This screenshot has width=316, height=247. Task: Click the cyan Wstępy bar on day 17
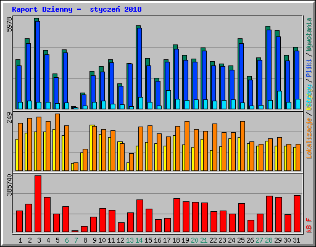pos(168,99)
